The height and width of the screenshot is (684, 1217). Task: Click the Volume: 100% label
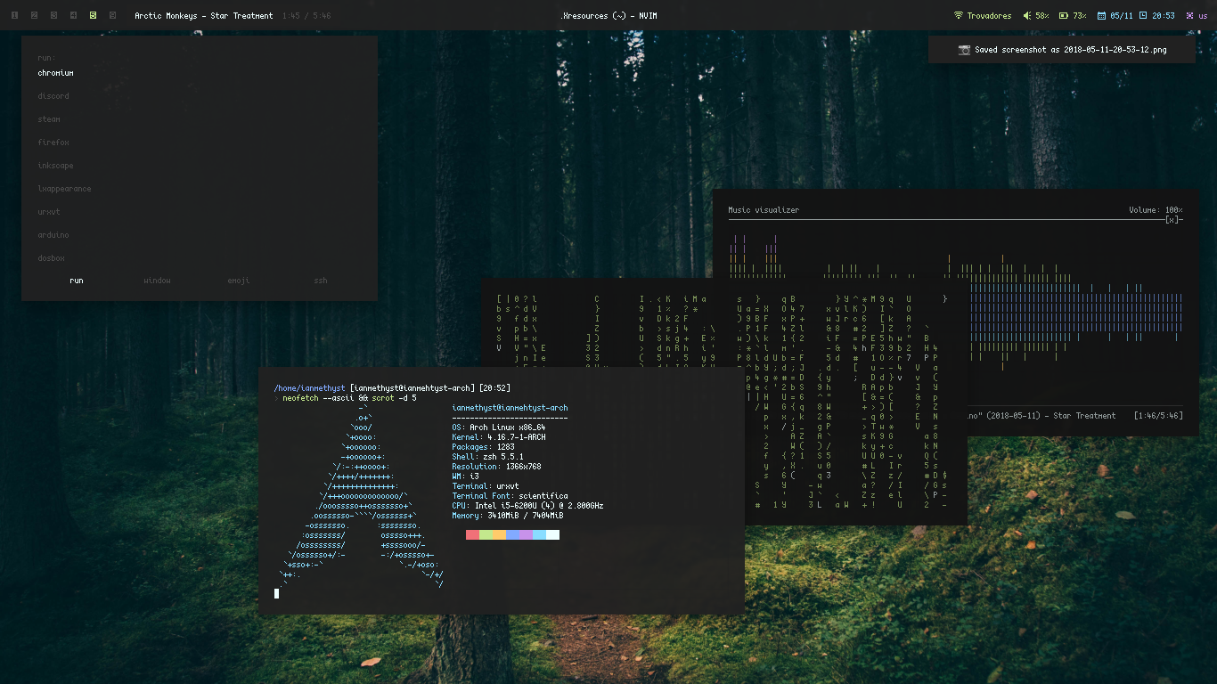coord(1156,210)
